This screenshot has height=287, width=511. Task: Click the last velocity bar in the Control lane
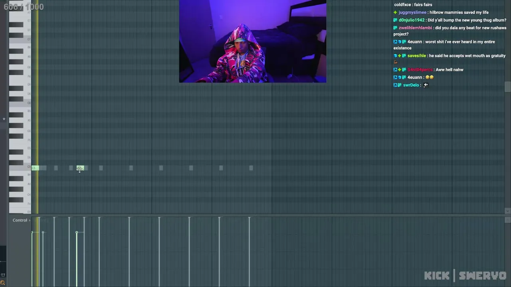coord(249,252)
